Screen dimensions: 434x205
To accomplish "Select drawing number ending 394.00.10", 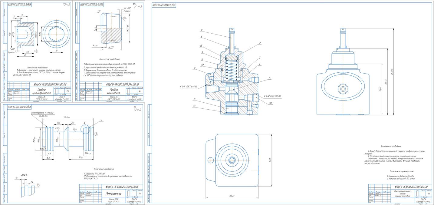I will [x=122, y=84].
